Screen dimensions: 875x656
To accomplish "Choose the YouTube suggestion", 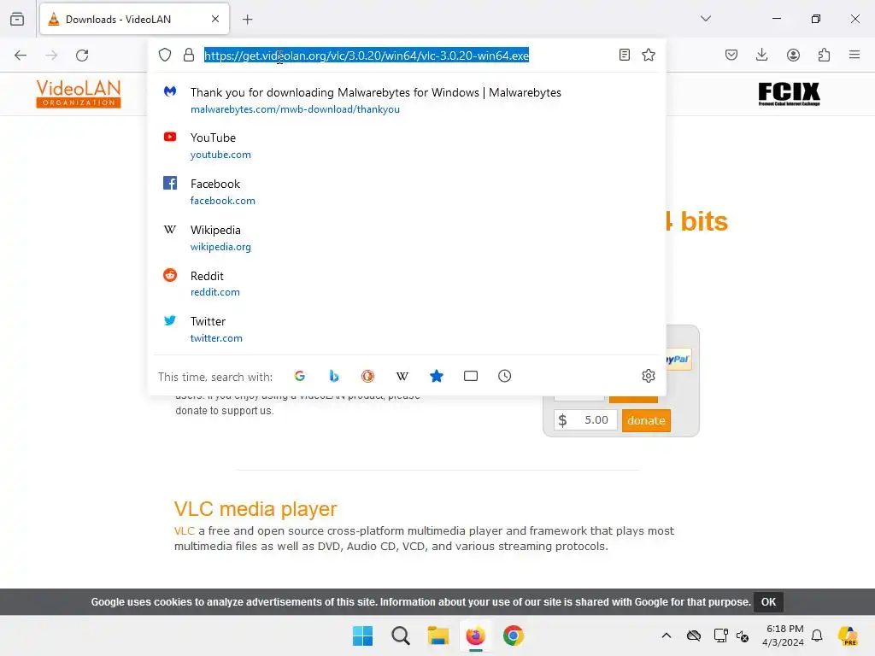I will (408, 145).
